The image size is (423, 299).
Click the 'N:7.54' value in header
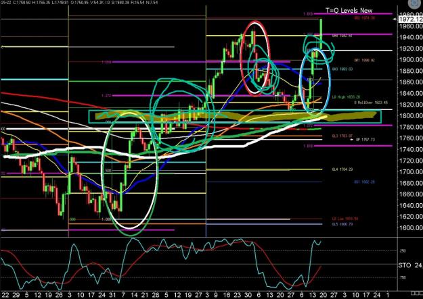152,3
